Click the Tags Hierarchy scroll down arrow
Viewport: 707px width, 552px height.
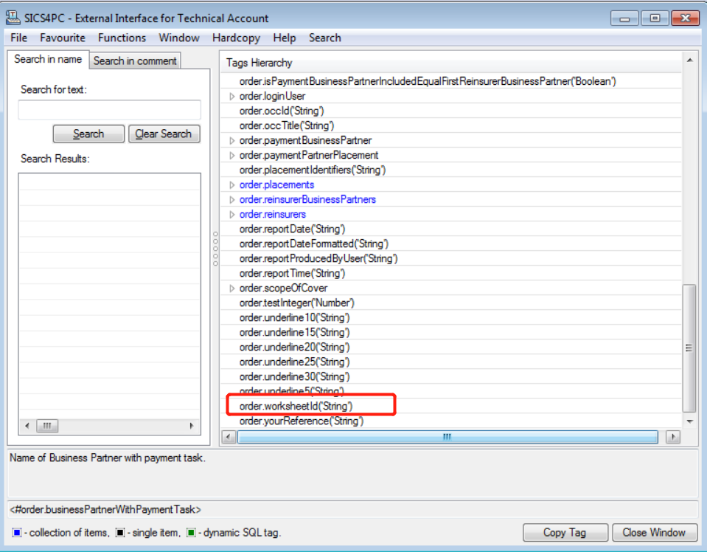pyautogui.click(x=689, y=421)
